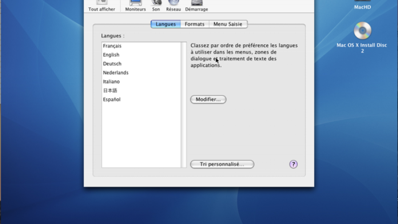Select Italiano in the languages list

pyautogui.click(x=141, y=81)
